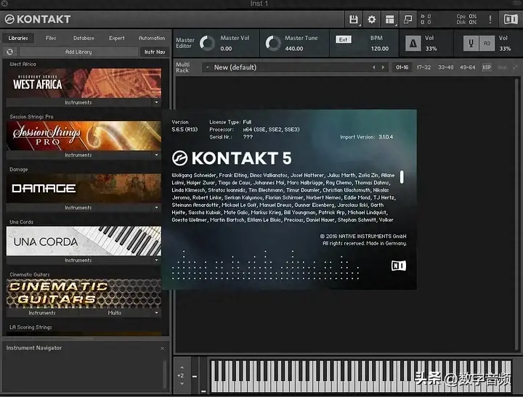Image resolution: width=523 pixels, height=397 pixels.
Task: Go to next multi with right arrow
Action: (383, 67)
